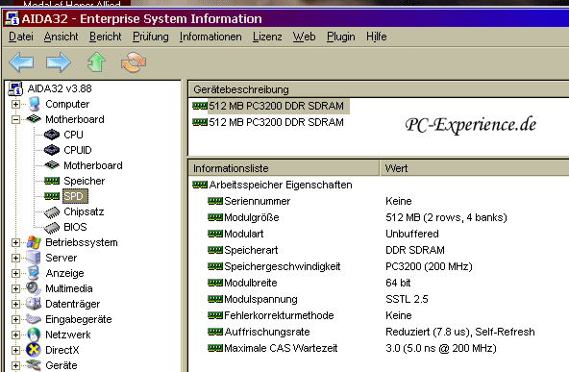Refresh the view with orange arrows icon
This screenshot has width=569, height=372.
click(x=134, y=62)
